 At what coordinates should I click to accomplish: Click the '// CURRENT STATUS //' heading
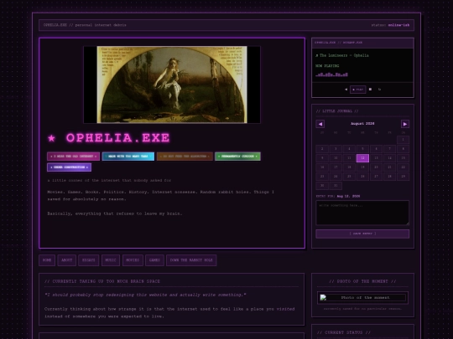pyautogui.click(x=343, y=332)
